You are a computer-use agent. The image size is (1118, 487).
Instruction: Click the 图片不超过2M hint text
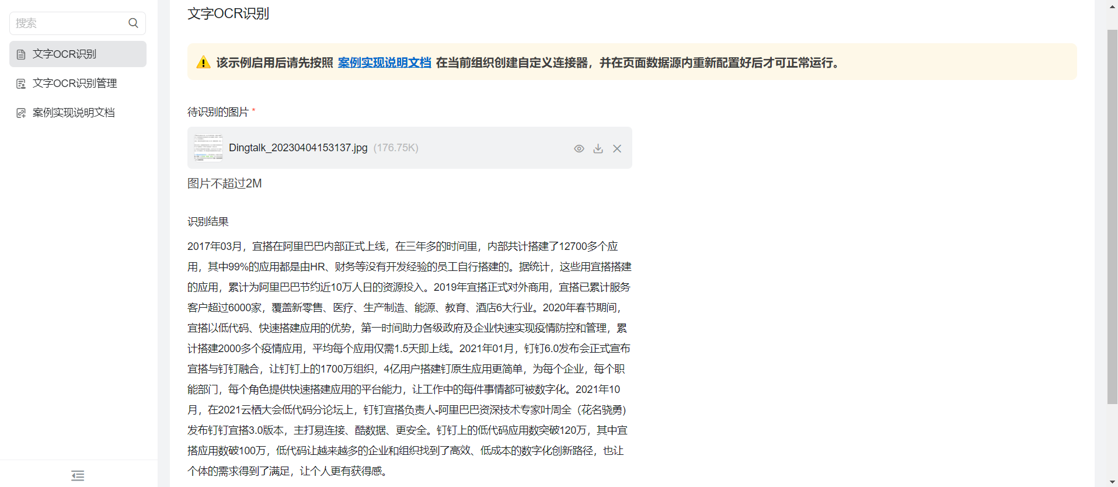coord(224,183)
